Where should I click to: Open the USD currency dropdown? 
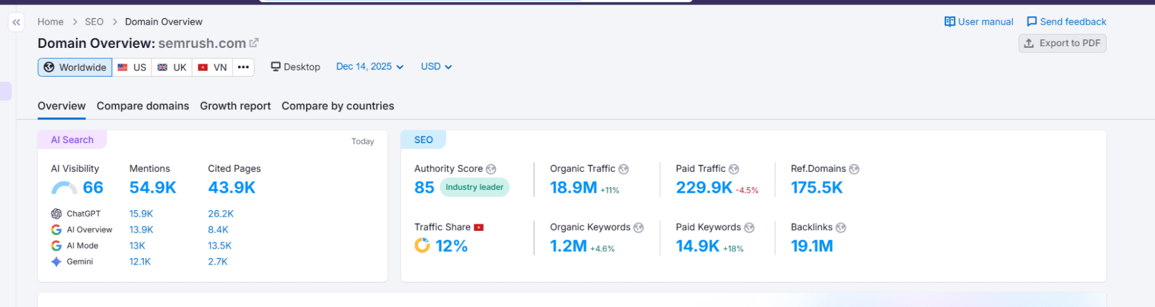coord(436,67)
